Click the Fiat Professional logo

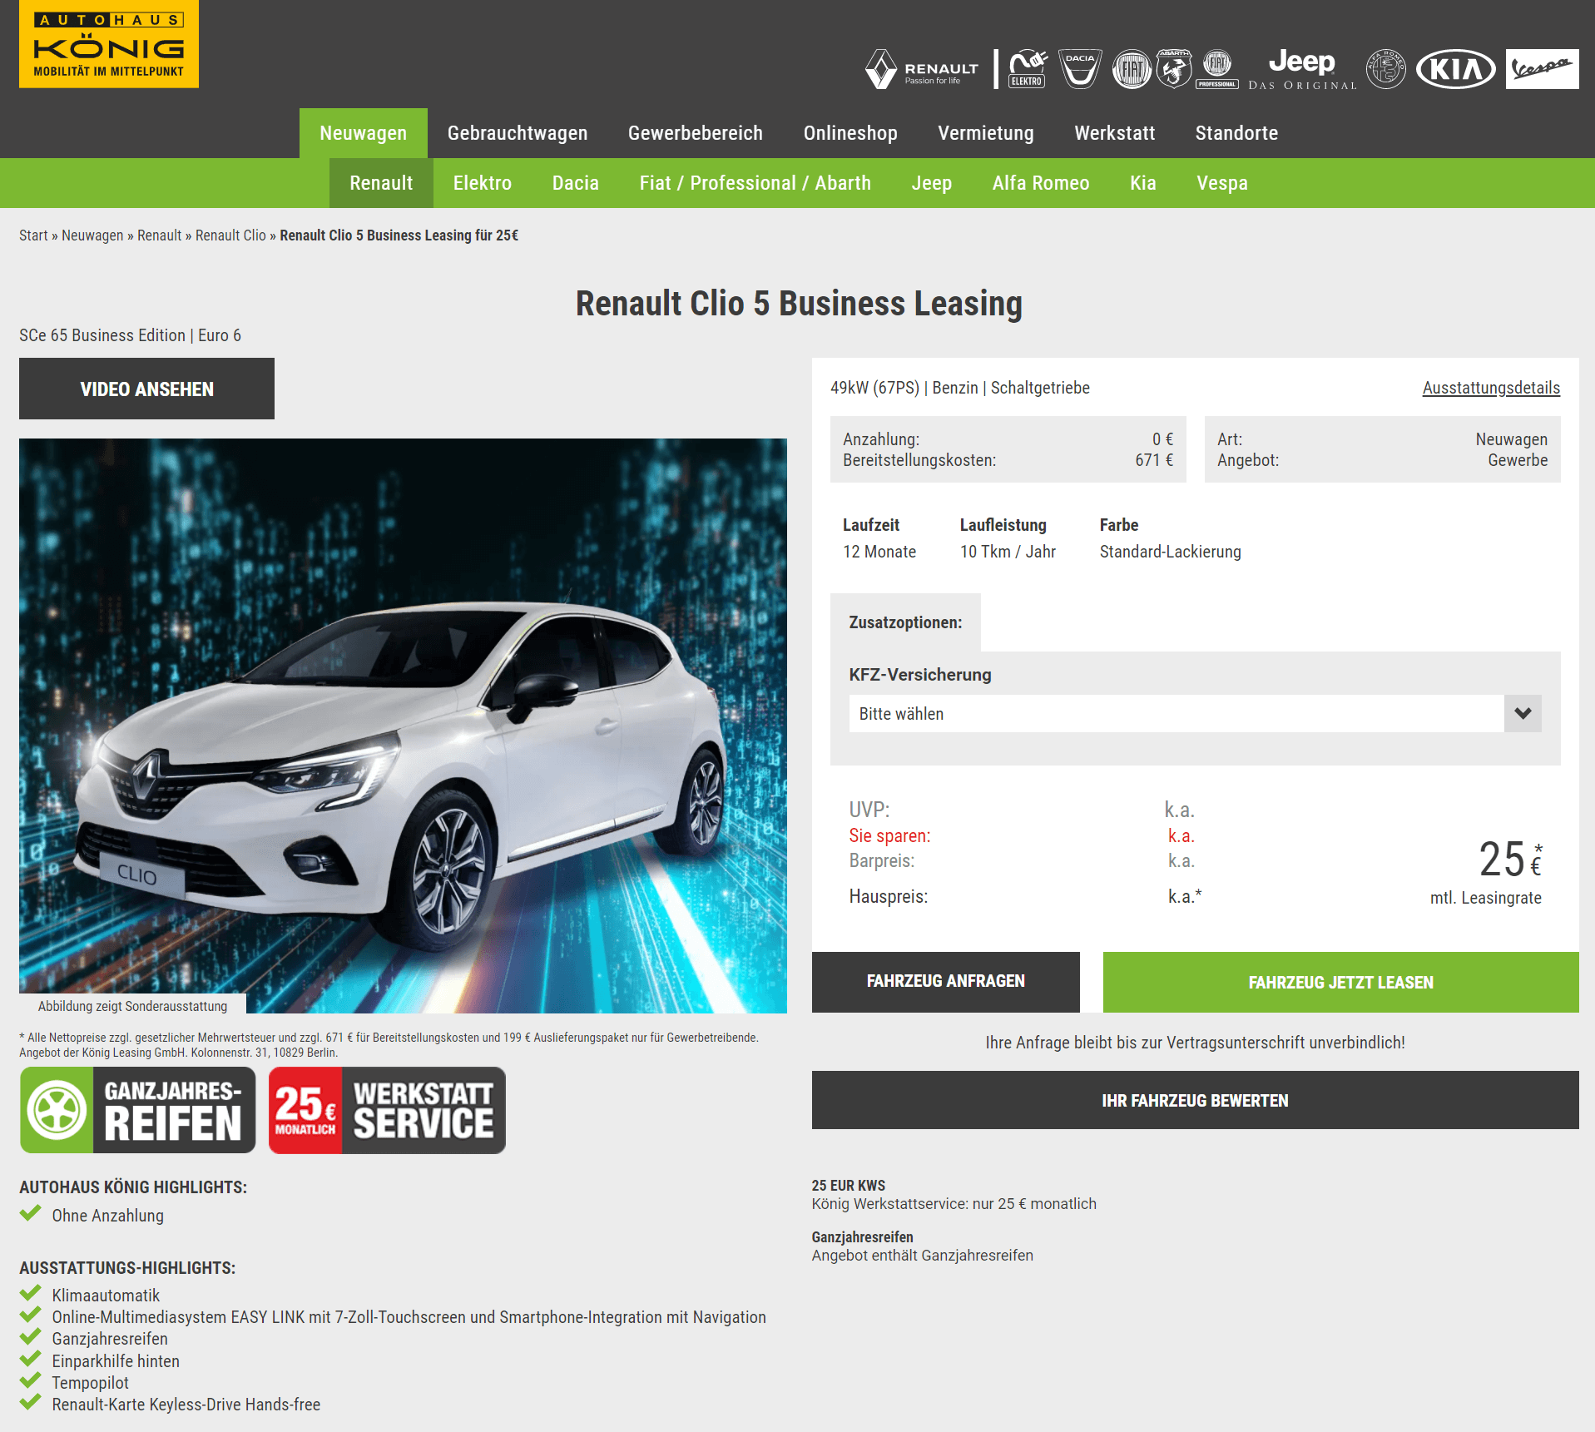click(x=1217, y=69)
